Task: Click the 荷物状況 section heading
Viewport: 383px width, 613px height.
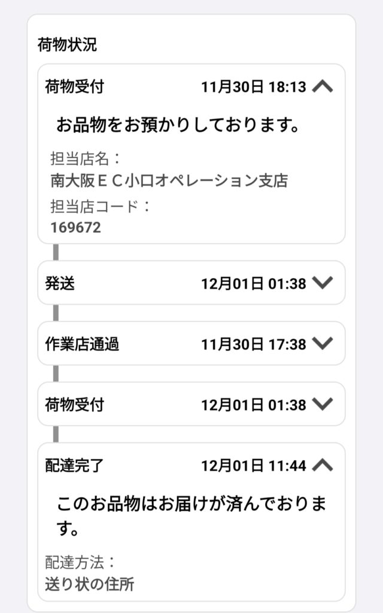Action: (x=66, y=45)
